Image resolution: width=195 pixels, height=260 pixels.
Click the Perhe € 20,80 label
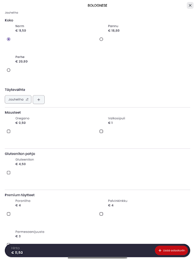click(21, 59)
